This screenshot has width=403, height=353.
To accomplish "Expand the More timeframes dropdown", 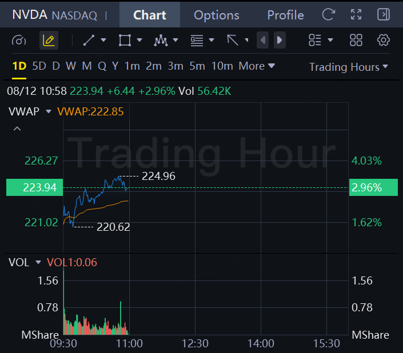I will pos(257,66).
